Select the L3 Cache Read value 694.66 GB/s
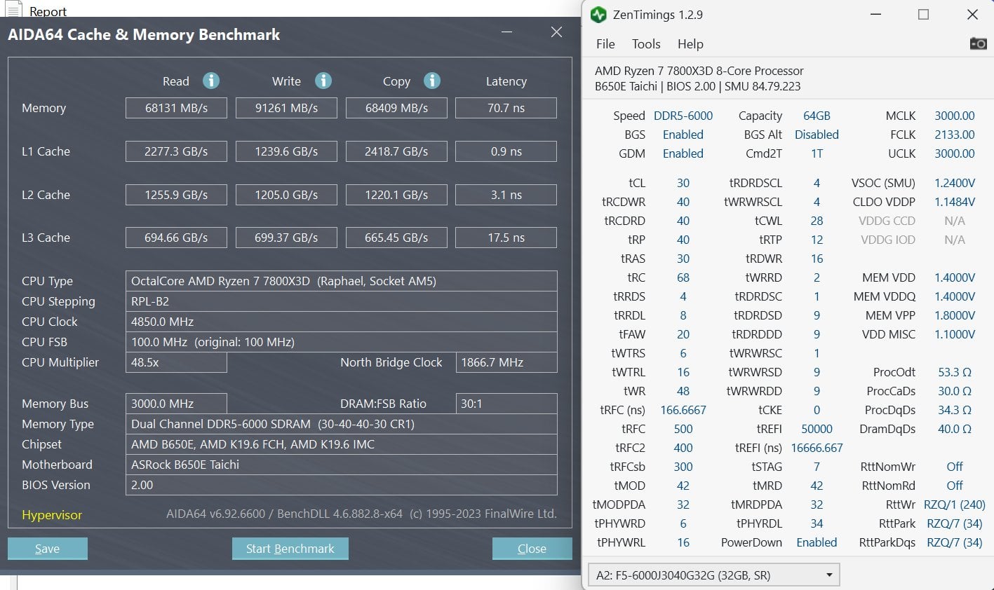 [176, 238]
